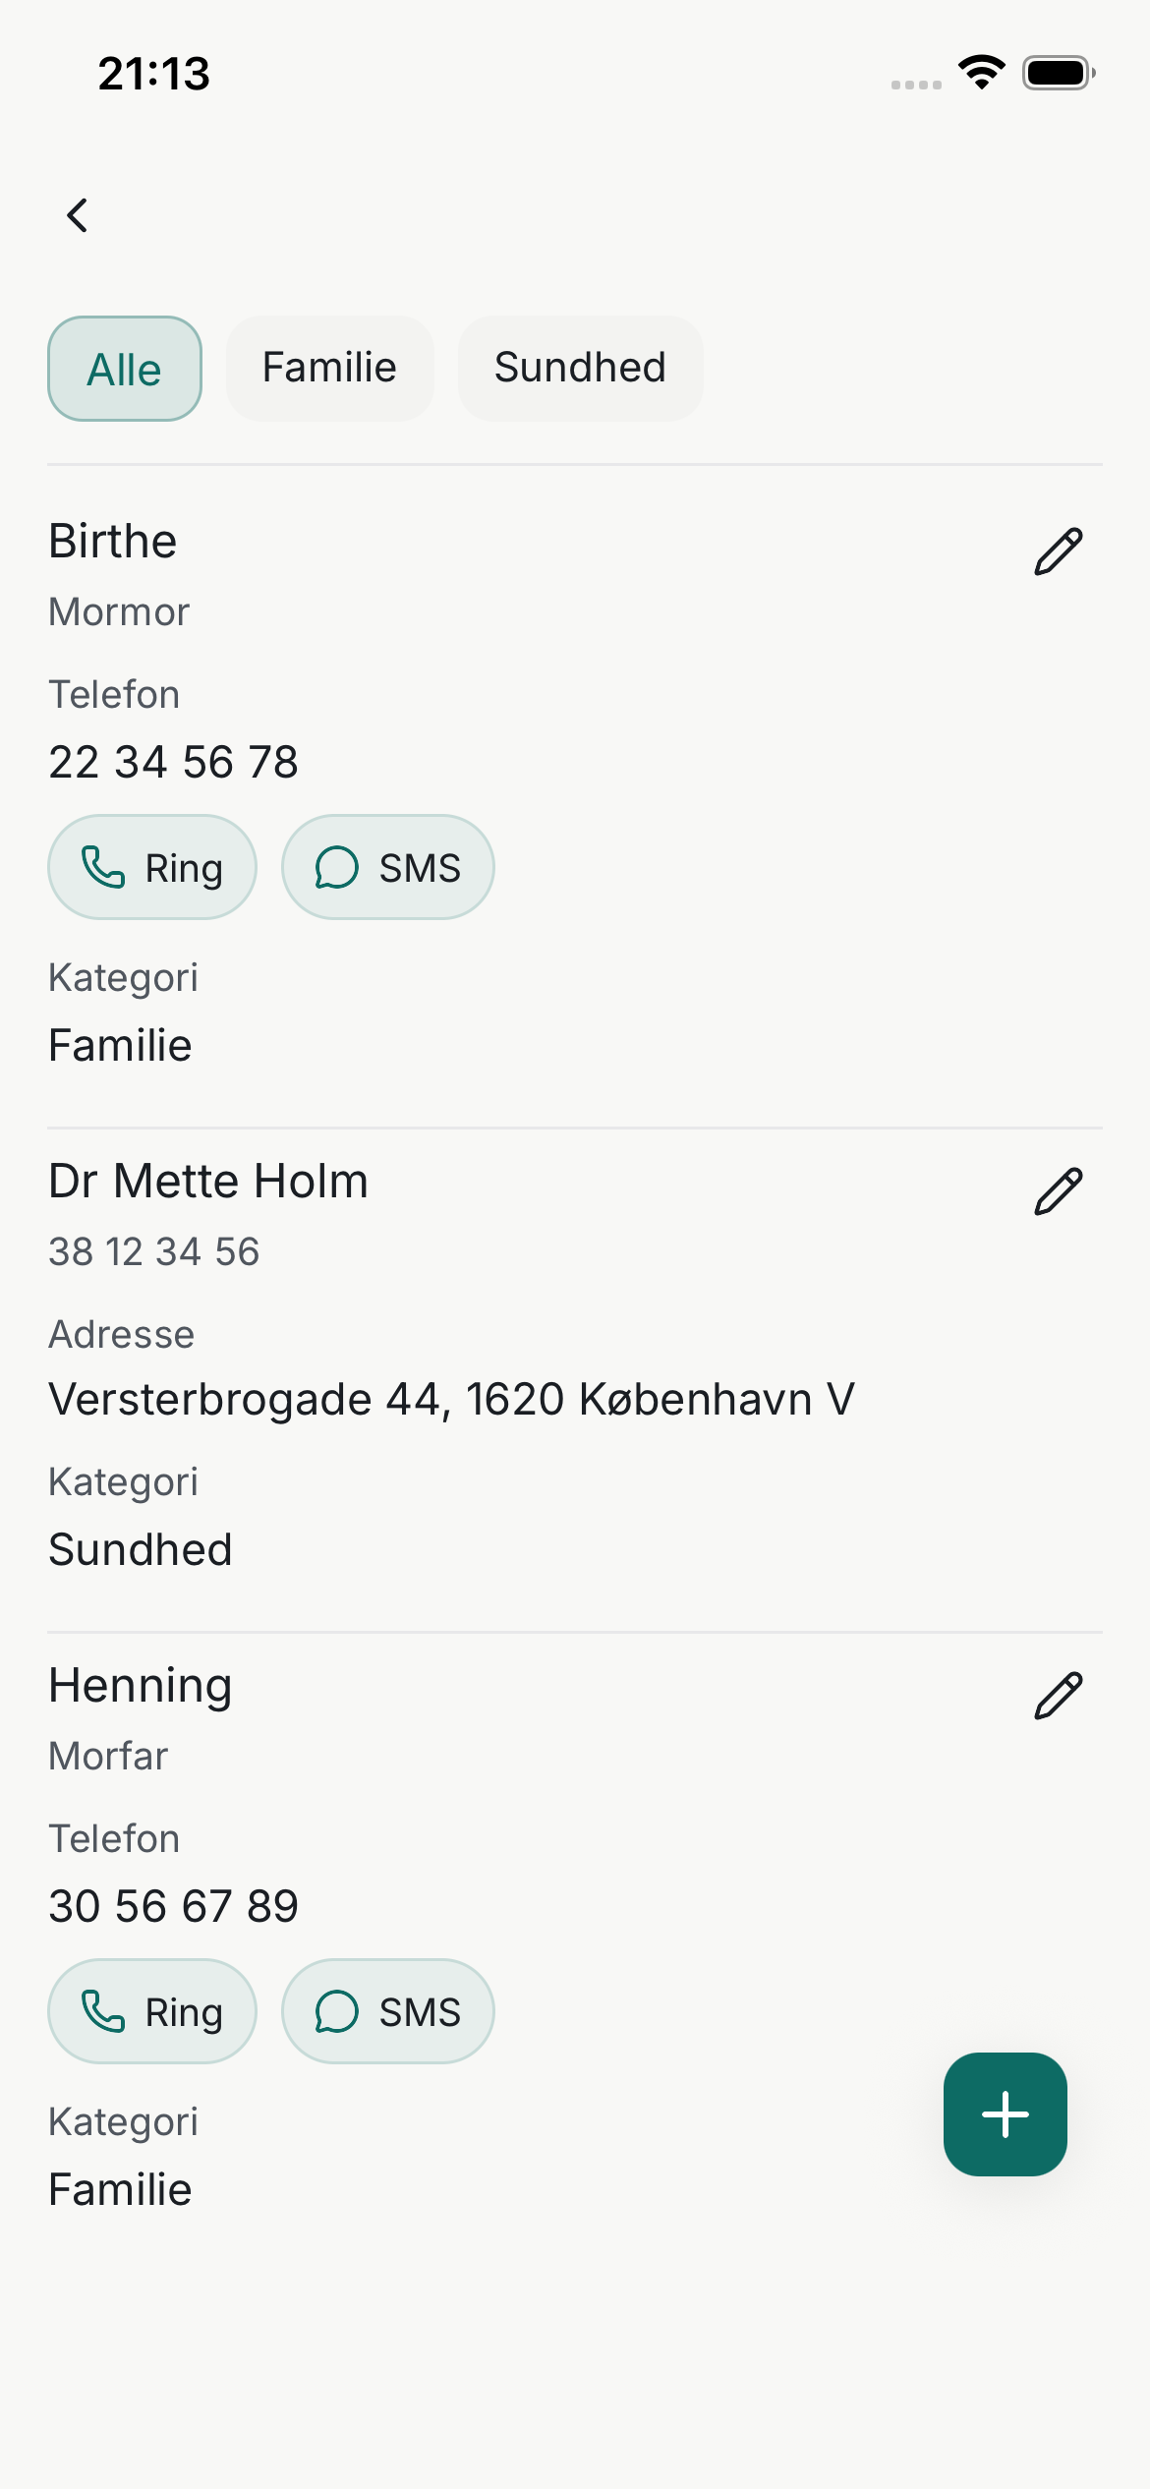
Task: Add a new contact with plus button
Action: (x=1005, y=2114)
